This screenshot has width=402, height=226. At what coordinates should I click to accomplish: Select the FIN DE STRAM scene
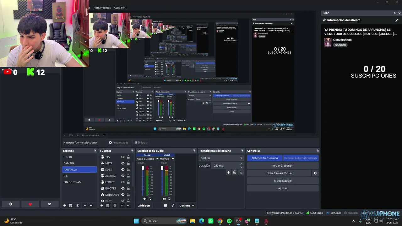79,182
